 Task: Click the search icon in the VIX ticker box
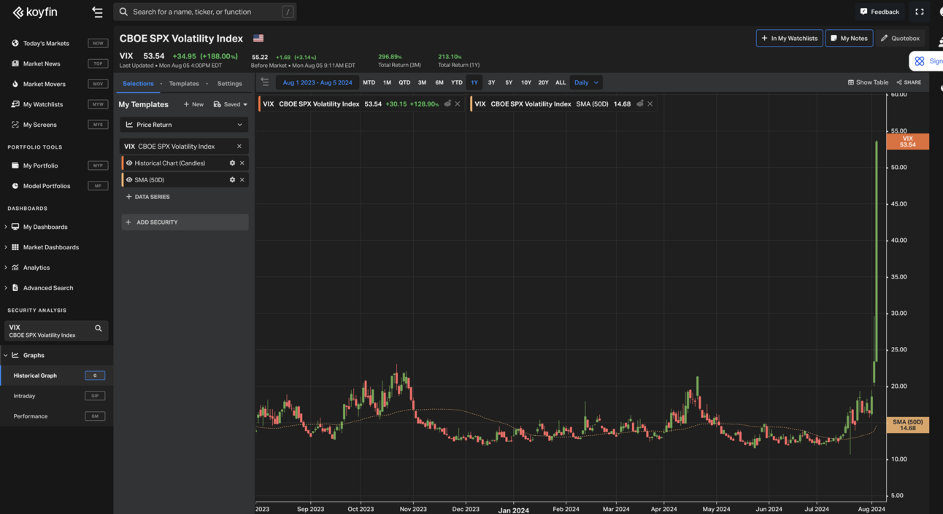pyautogui.click(x=99, y=329)
